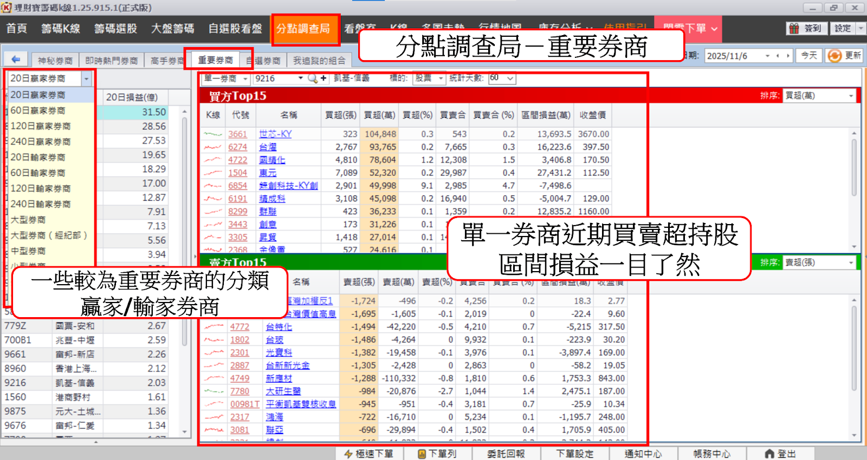
Task: Open the K-line mini chart for 8299
Action: [213, 212]
